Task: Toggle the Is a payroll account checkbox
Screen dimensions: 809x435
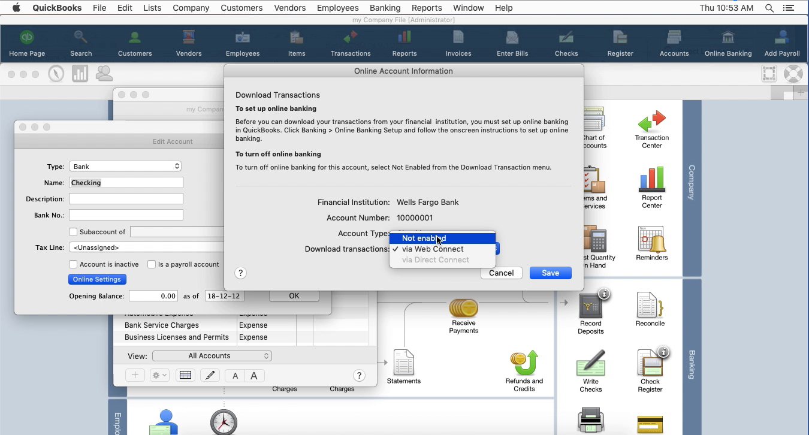Action: [x=152, y=264]
